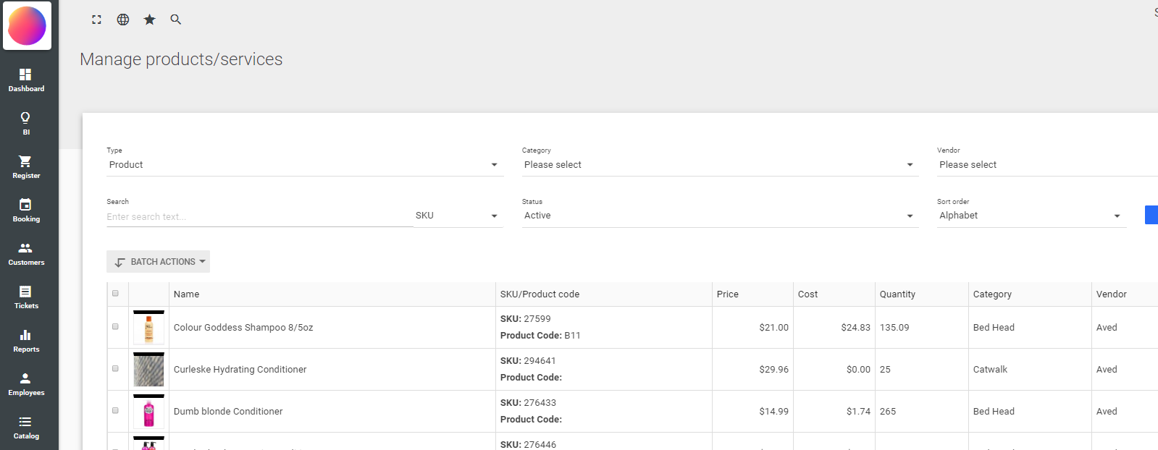
Task: Click the Curleske Hydrating Conditioner name
Action: 240,370
